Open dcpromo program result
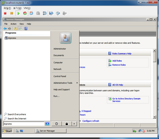159x139 pixels. coord(27,38)
